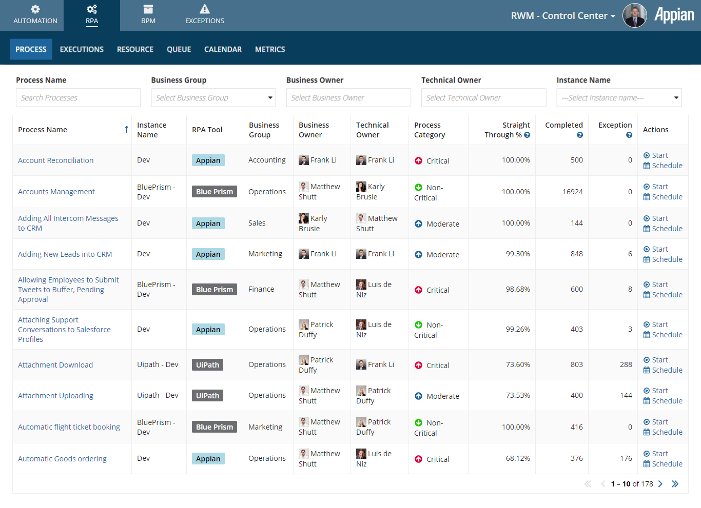Go to next page of results
701x508 pixels.
(660, 484)
